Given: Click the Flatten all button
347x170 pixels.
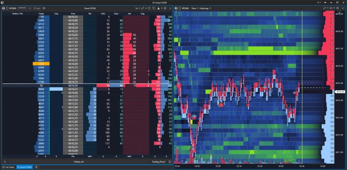Looking at the screenshot, I should (78, 162).
